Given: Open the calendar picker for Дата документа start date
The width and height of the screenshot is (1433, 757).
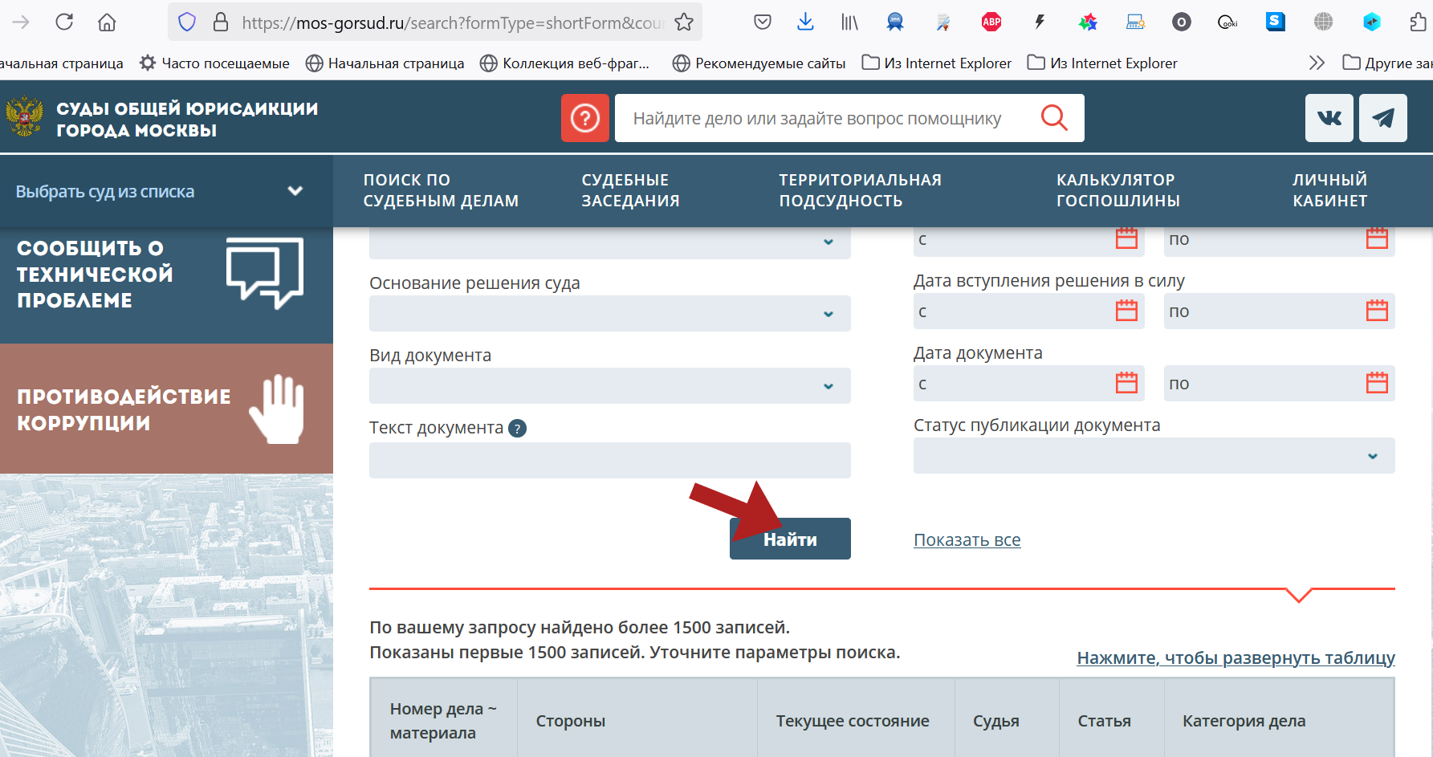Looking at the screenshot, I should tap(1127, 383).
